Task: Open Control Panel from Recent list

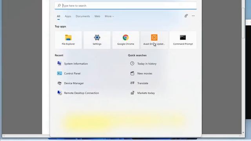Action: 72,73
